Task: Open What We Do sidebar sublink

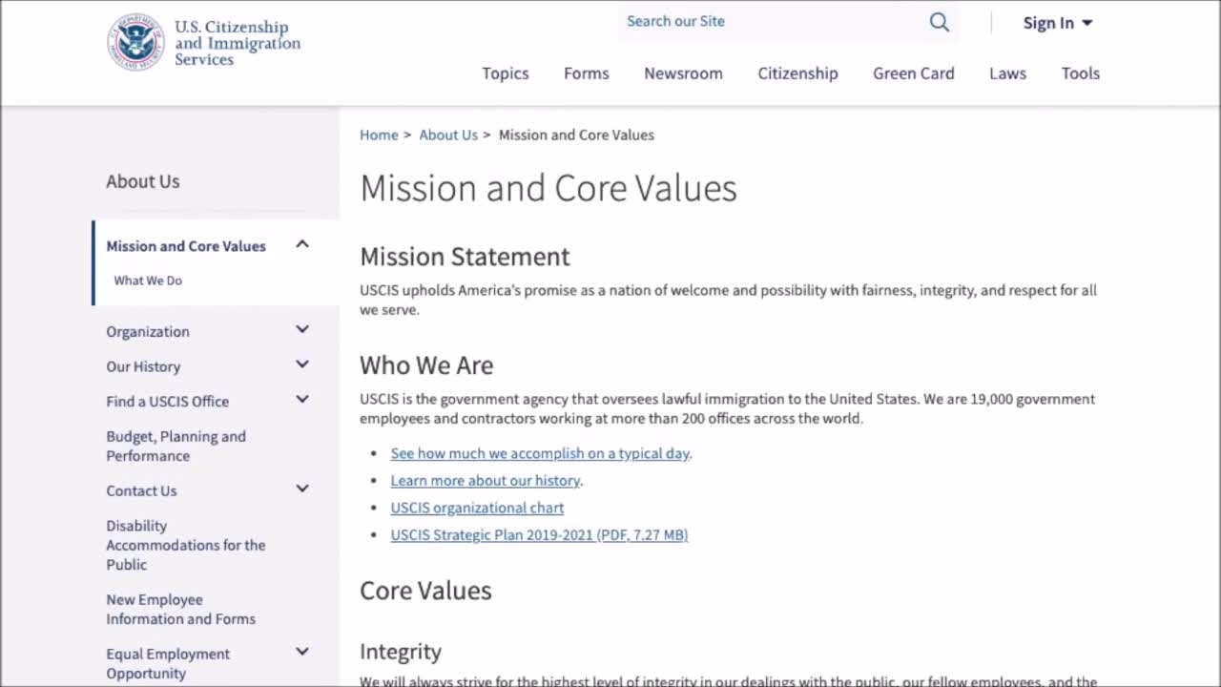Action: tap(148, 281)
